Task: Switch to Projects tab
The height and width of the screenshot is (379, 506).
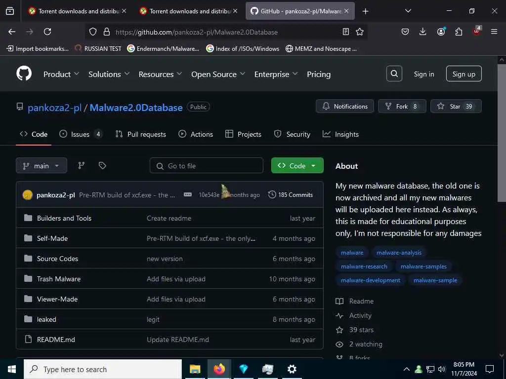Action: [243, 134]
